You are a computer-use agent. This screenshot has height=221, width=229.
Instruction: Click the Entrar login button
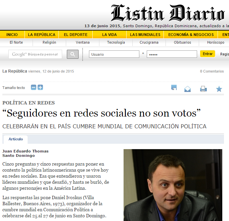(208, 54)
